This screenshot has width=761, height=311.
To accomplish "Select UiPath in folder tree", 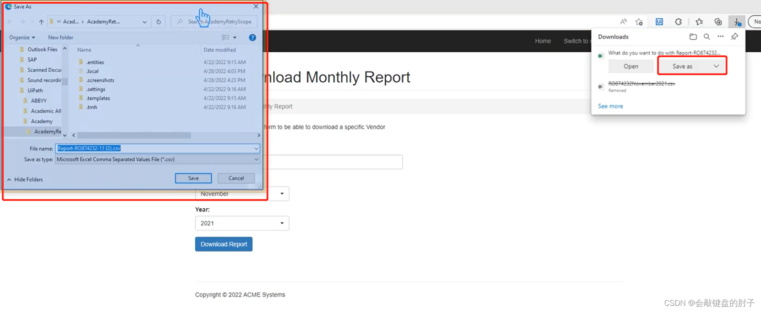I will (x=35, y=91).
